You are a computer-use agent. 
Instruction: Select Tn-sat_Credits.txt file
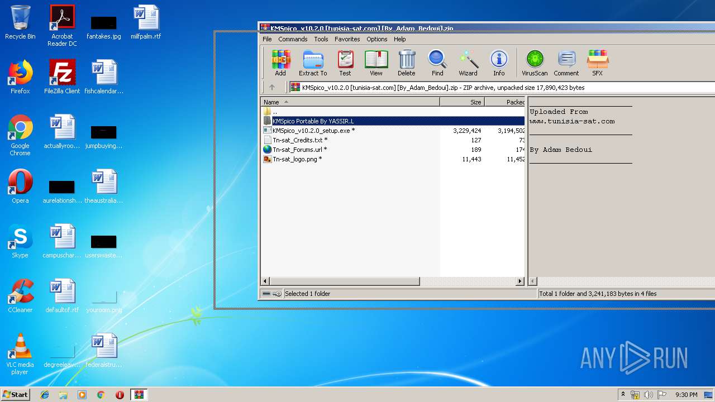[393, 140]
